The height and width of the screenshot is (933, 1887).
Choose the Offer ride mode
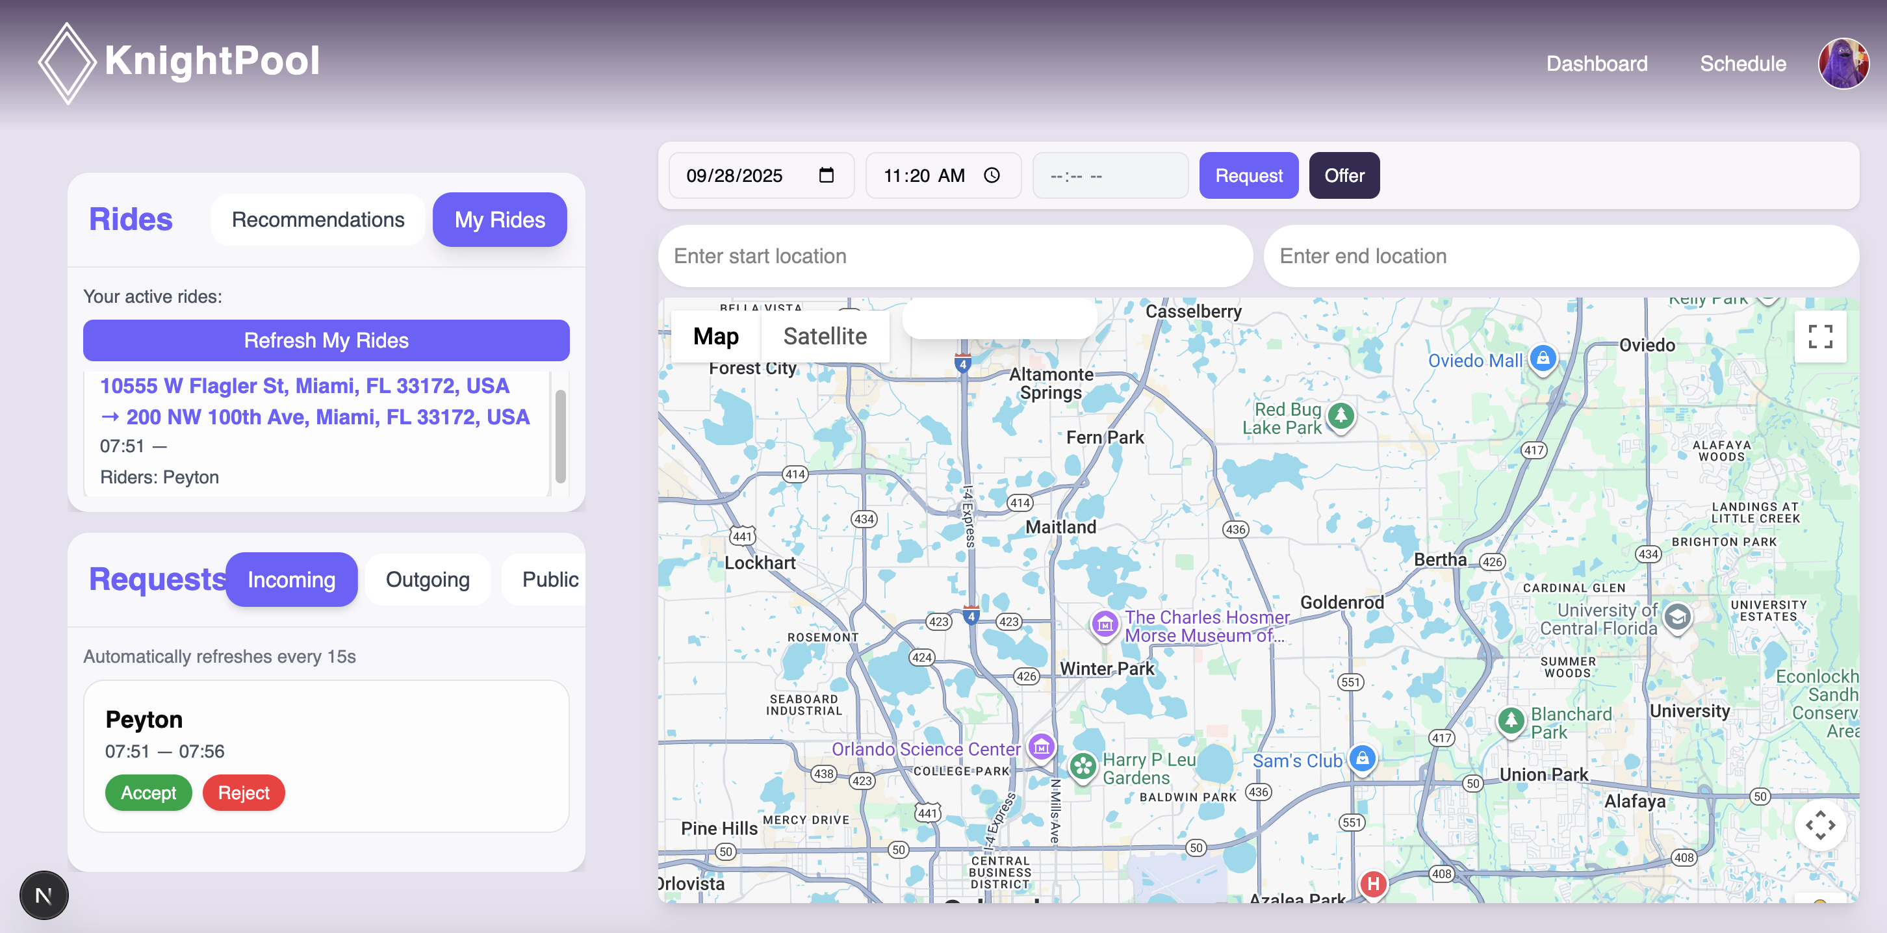coord(1344,176)
